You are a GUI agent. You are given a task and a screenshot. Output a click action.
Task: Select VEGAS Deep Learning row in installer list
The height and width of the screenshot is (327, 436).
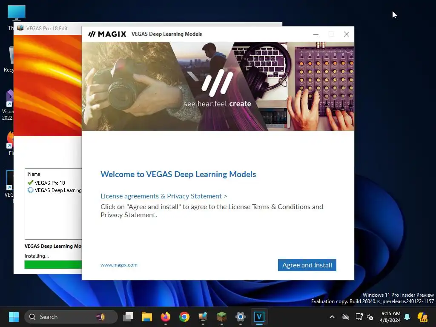tap(54, 190)
